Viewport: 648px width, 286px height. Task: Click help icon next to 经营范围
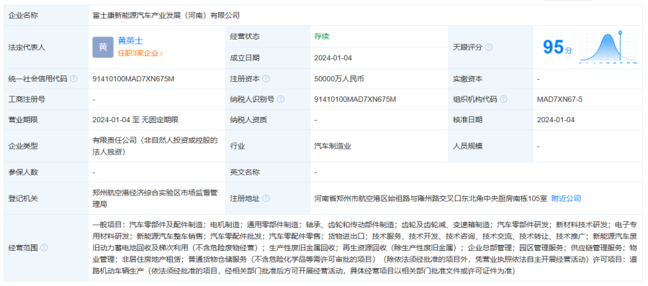(44, 248)
